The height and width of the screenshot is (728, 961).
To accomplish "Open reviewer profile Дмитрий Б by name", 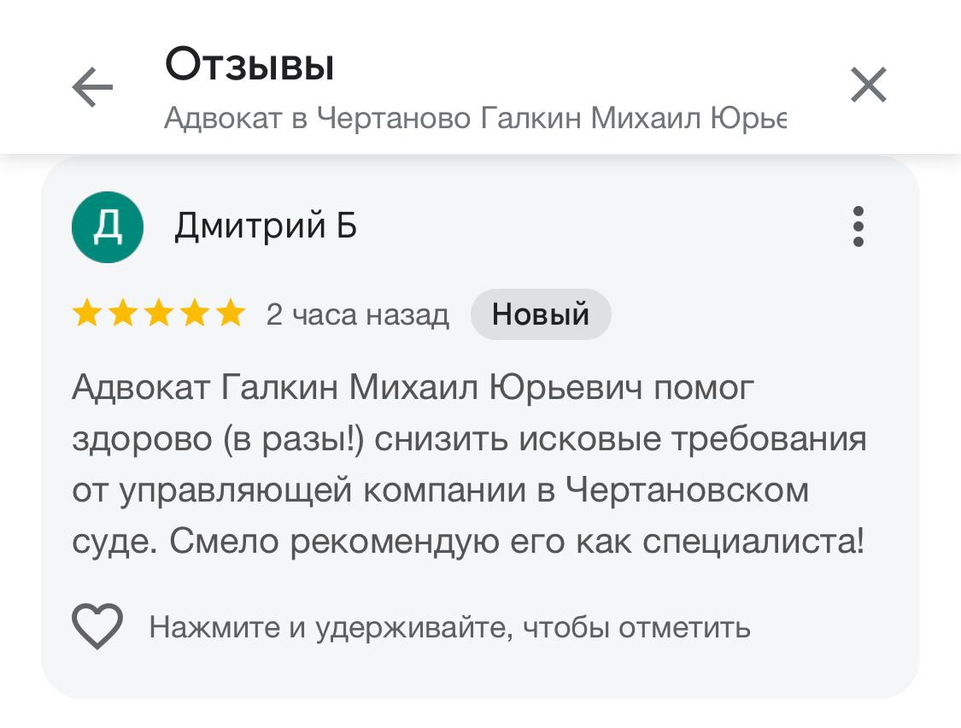I will (266, 227).
